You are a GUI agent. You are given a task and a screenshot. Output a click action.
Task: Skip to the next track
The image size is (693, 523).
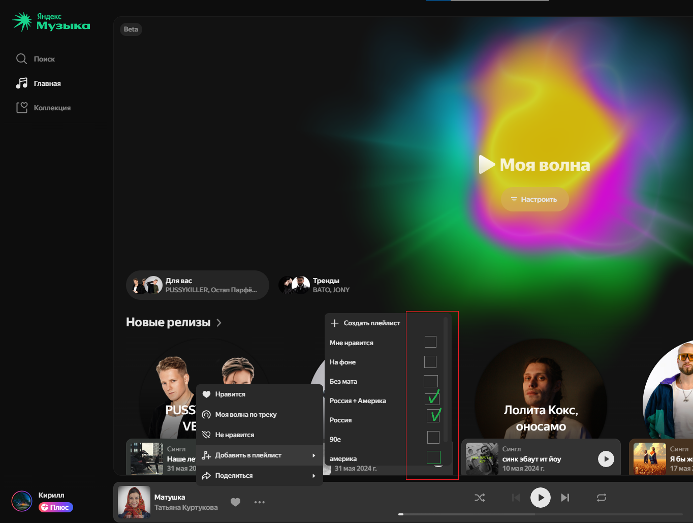(565, 498)
